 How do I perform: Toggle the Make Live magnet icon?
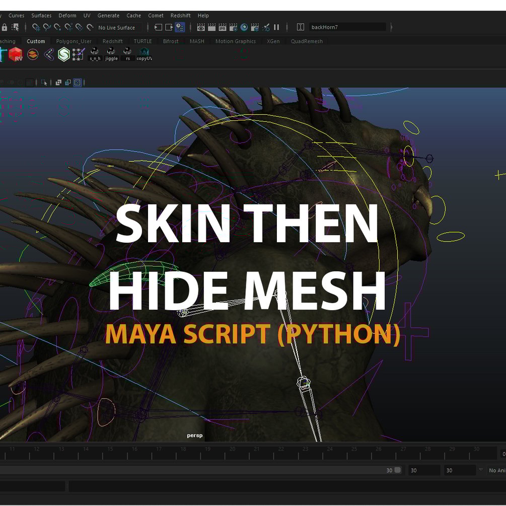(x=90, y=27)
